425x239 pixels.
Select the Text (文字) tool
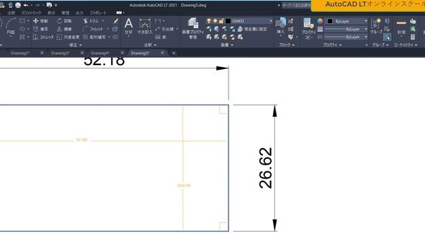(x=128, y=27)
